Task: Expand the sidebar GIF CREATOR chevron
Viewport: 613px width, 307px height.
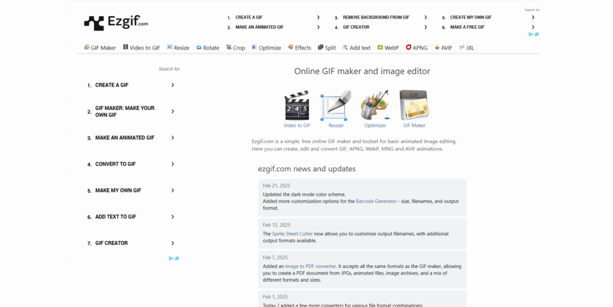Action: click(172, 243)
